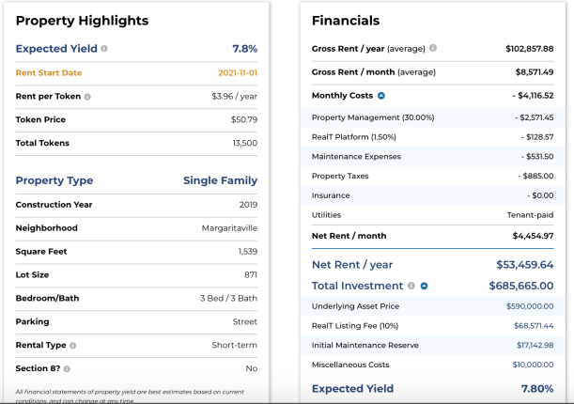Collapse the Monthly Costs breakdown
This screenshot has height=404, width=574.
381,96
